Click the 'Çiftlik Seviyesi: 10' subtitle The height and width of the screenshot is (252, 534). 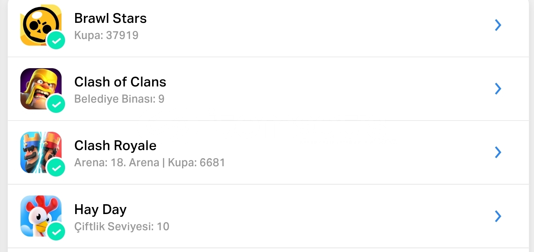point(122,226)
